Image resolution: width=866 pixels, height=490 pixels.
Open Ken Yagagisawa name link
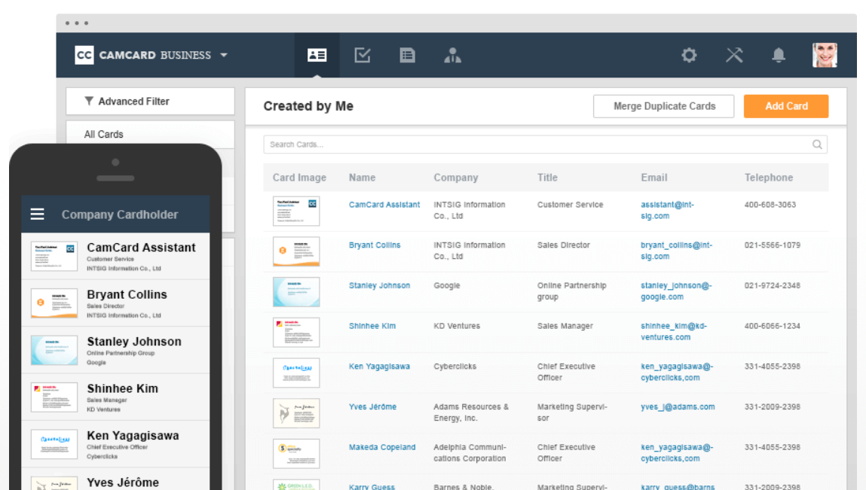(379, 367)
